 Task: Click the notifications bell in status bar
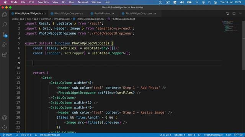coord(241,135)
